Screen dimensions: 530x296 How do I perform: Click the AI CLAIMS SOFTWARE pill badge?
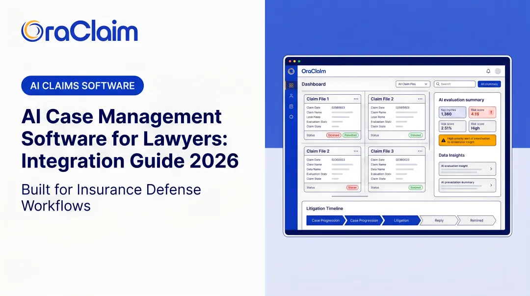(x=82, y=85)
